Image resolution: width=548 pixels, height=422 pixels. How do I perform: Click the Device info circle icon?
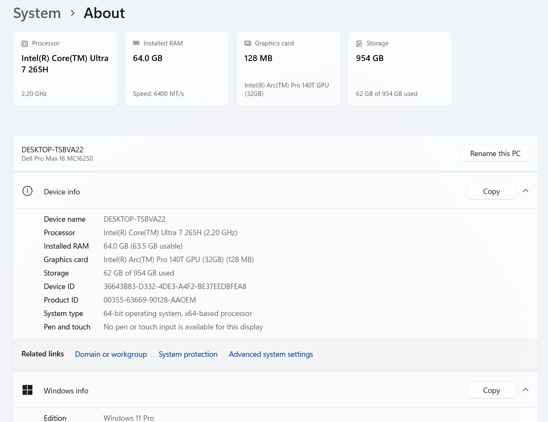[27, 191]
